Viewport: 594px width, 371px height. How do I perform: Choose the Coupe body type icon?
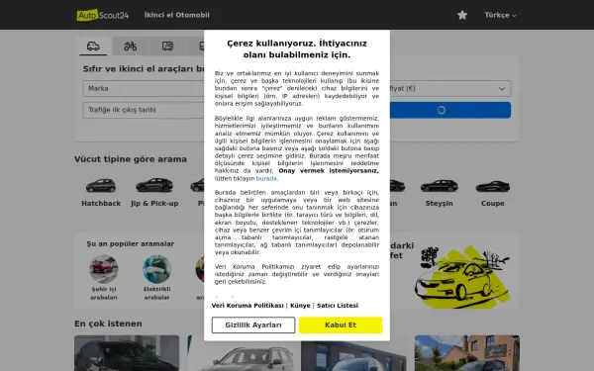(x=492, y=186)
